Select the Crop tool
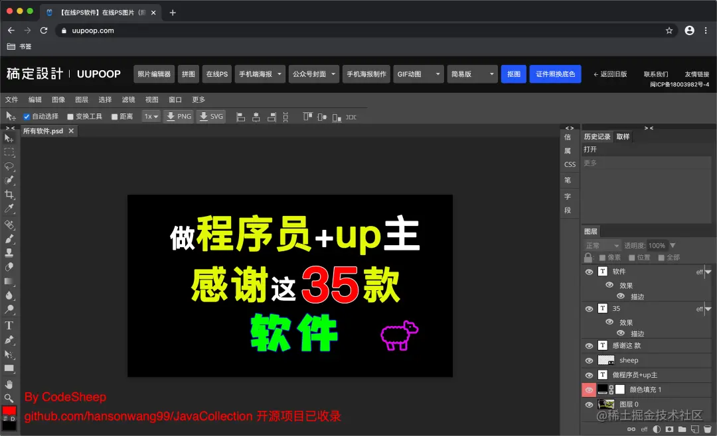 point(9,194)
